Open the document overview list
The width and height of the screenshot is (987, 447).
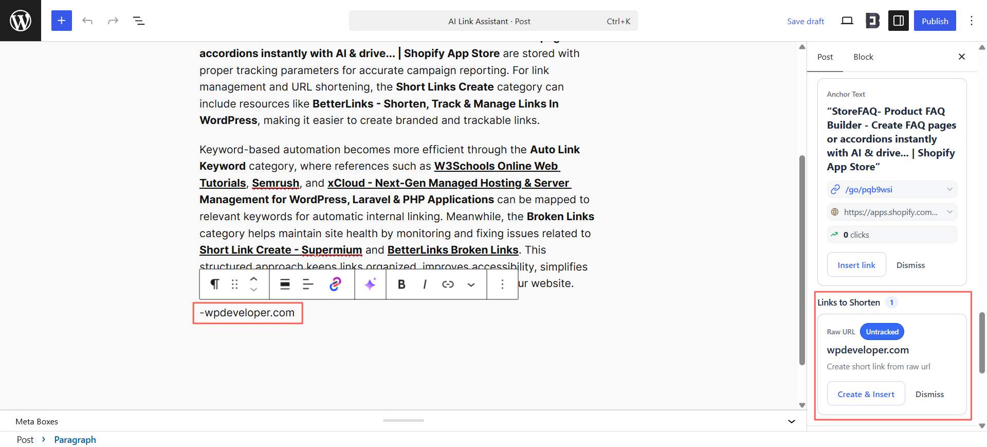[139, 21]
